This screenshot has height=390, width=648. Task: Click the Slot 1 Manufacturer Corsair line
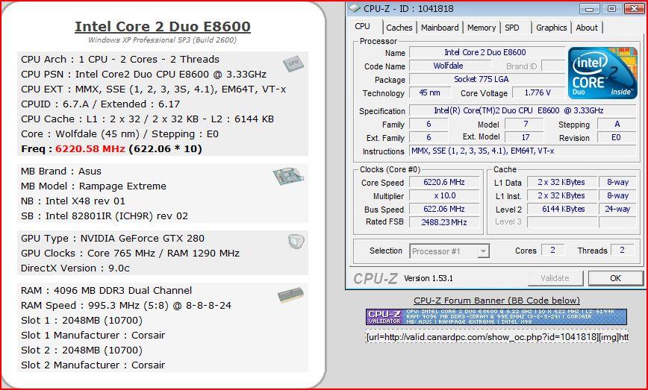point(93,335)
